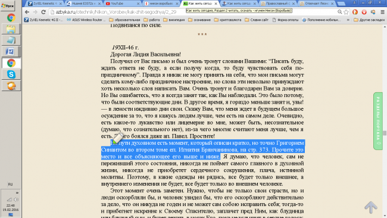
Task: Switch to the ZyXEL Keenetic tab
Action: (x=44, y=4)
